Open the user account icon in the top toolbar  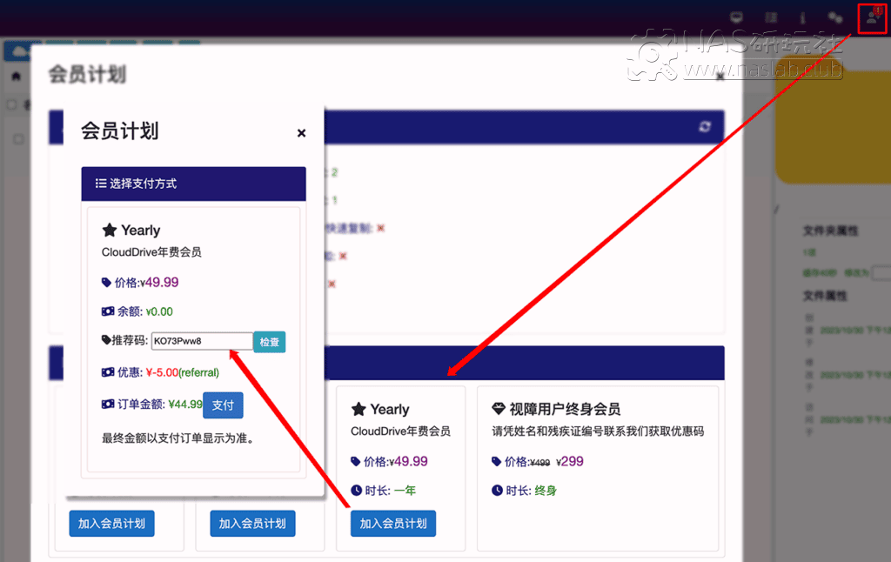(x=871, y=17)
